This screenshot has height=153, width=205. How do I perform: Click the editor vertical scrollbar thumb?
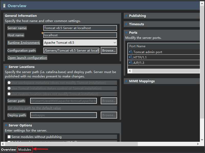coord(202,62)
